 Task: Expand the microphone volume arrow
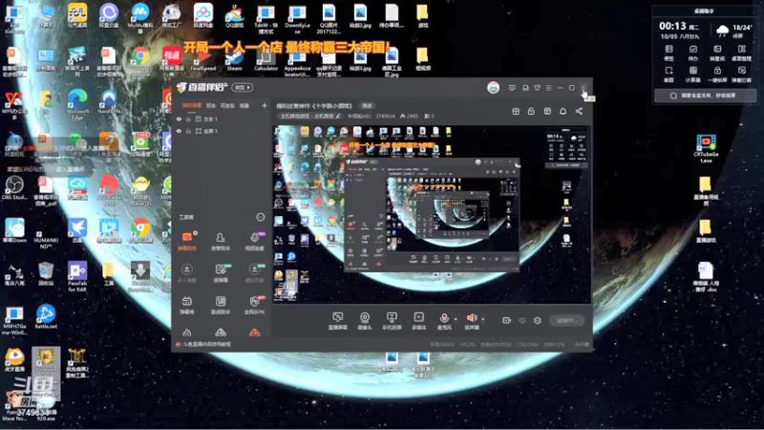coord(456,319)
